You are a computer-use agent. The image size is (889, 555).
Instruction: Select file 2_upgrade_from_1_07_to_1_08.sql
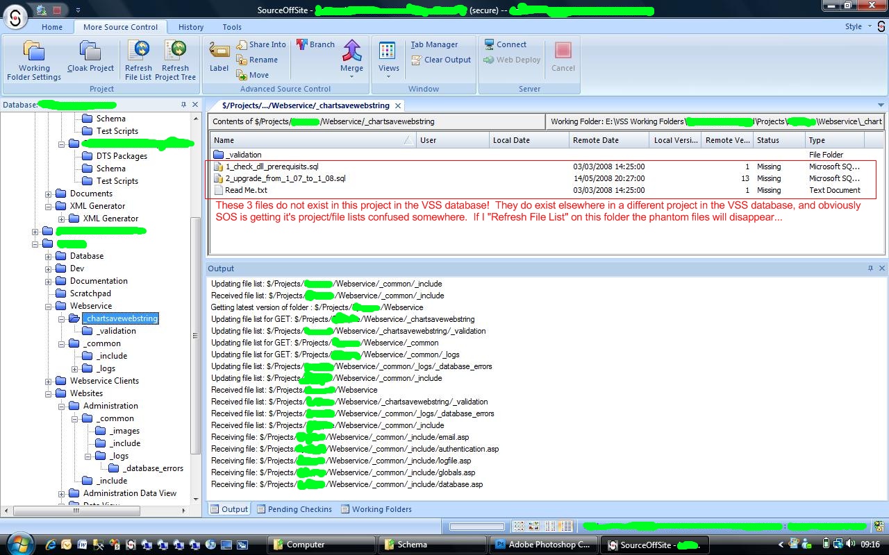click(x=537, y=178)
